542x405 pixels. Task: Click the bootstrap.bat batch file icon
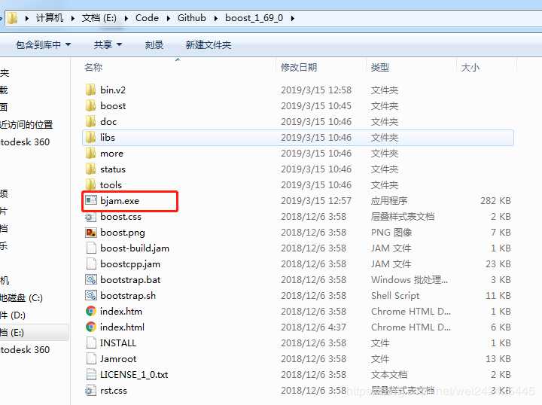(91, 279)
